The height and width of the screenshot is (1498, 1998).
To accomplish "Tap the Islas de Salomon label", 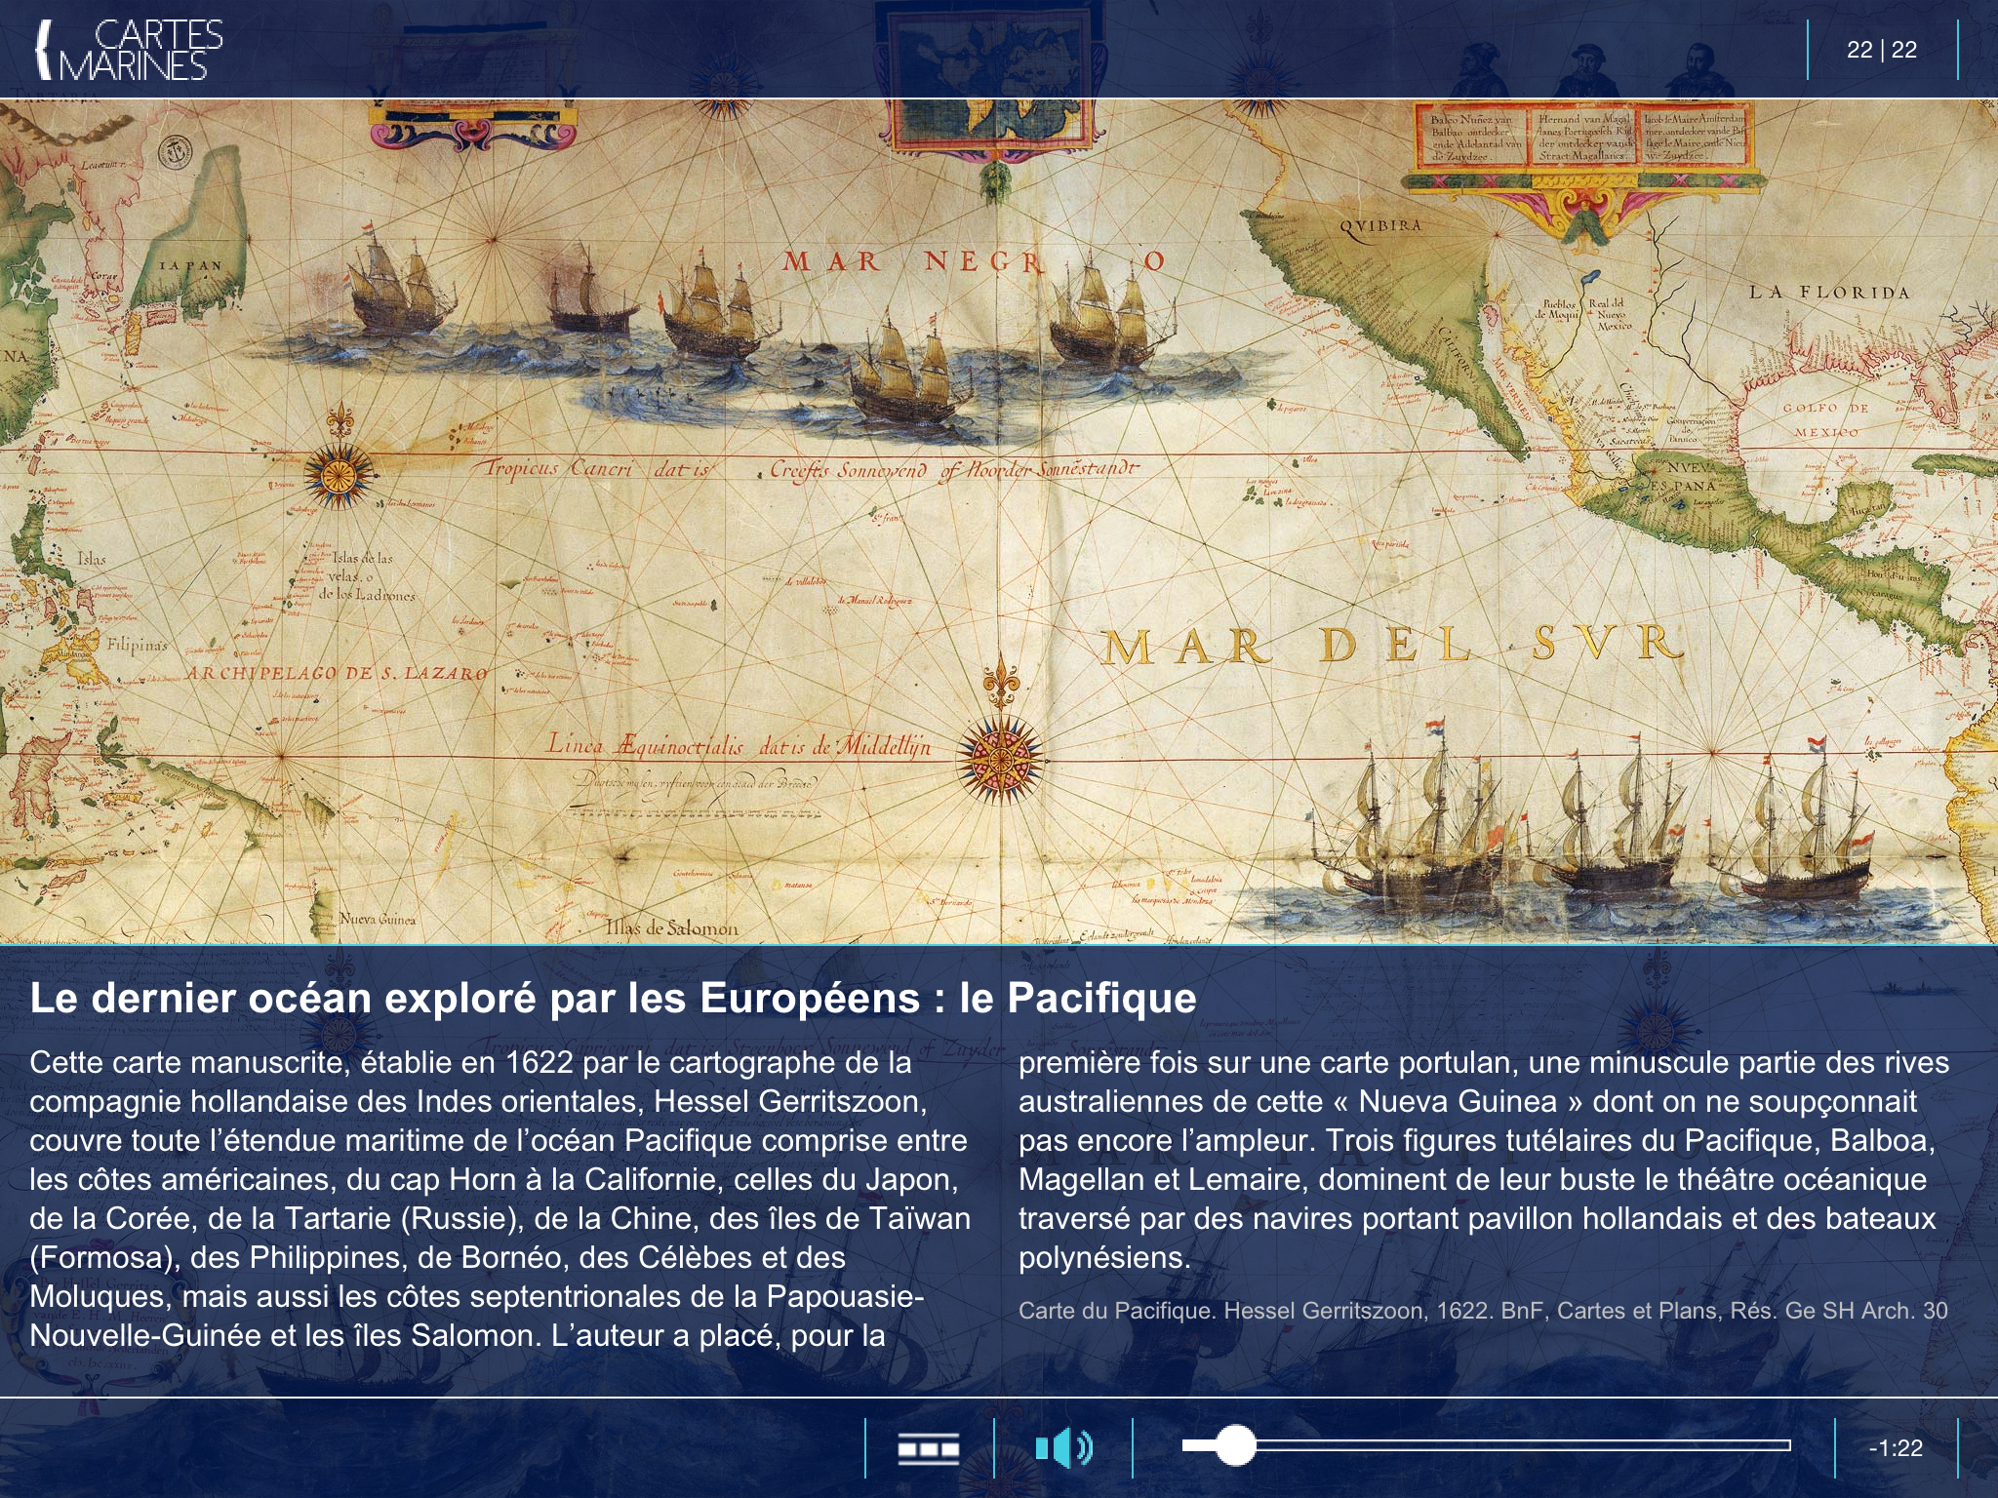I will pos(671,927).
